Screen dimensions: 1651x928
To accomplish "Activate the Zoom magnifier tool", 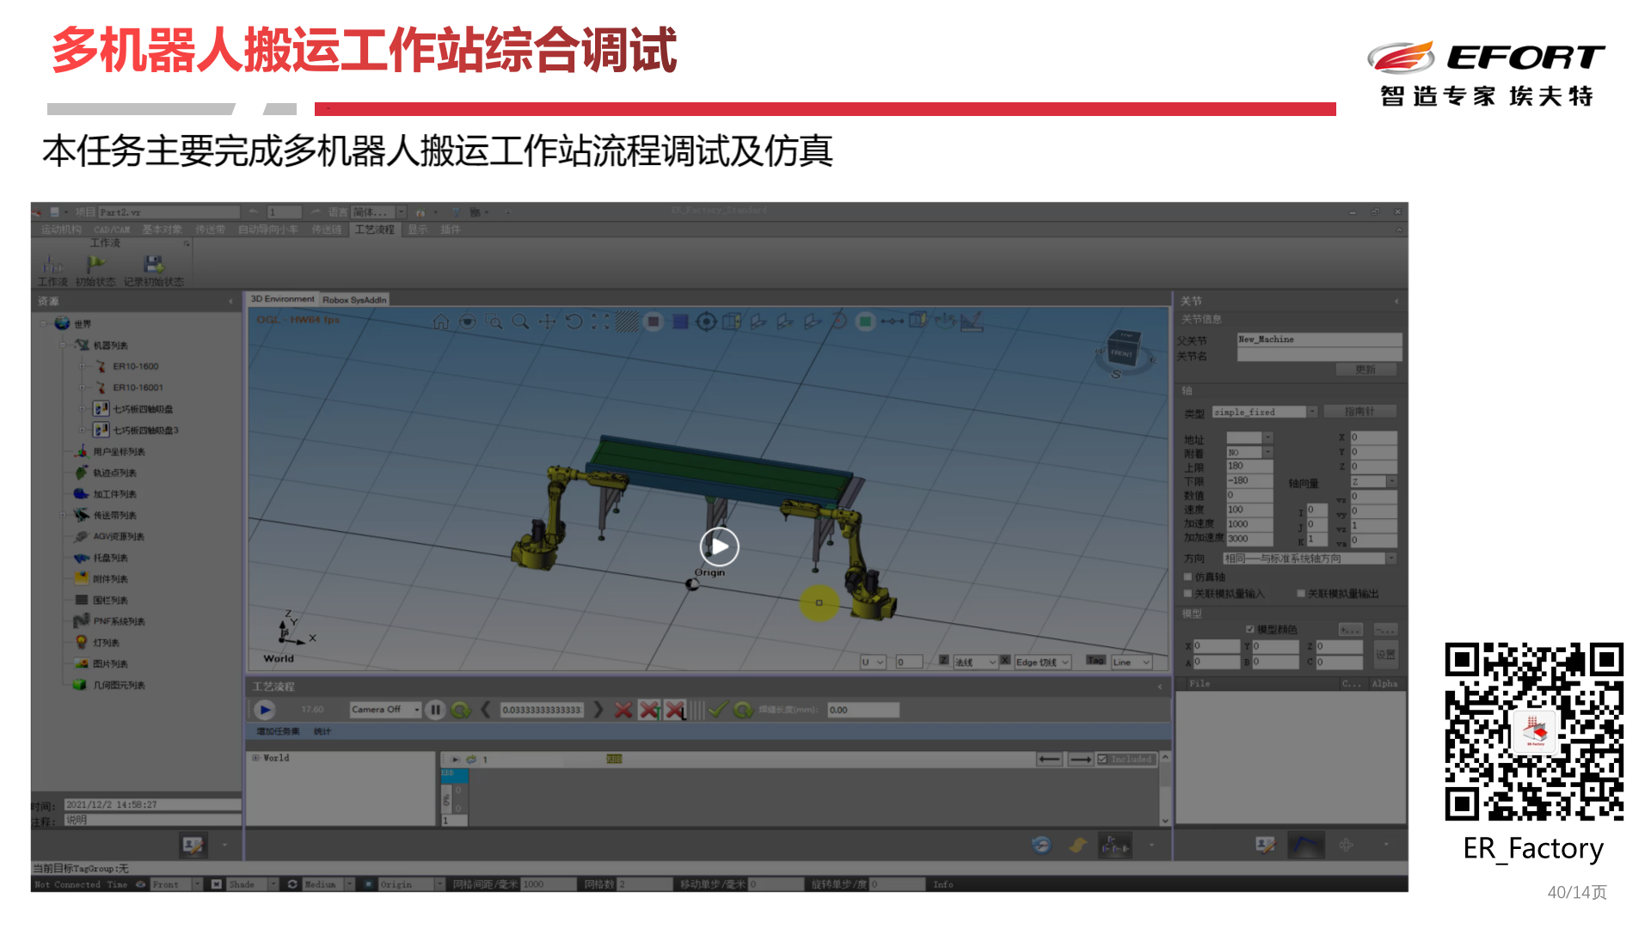I will coord(519,321).
